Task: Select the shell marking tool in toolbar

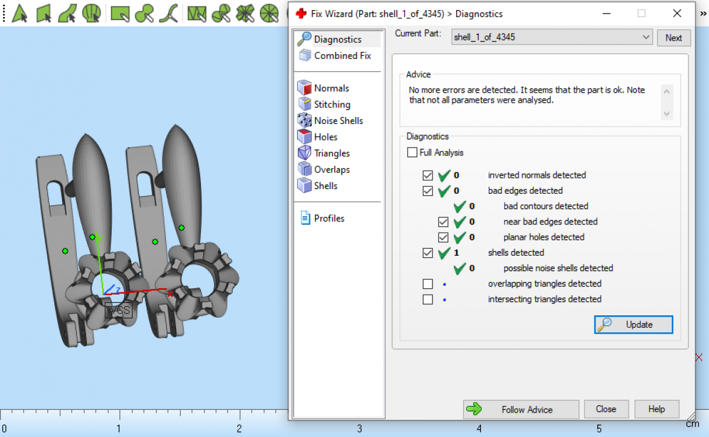Action: [x=91, y=13]
